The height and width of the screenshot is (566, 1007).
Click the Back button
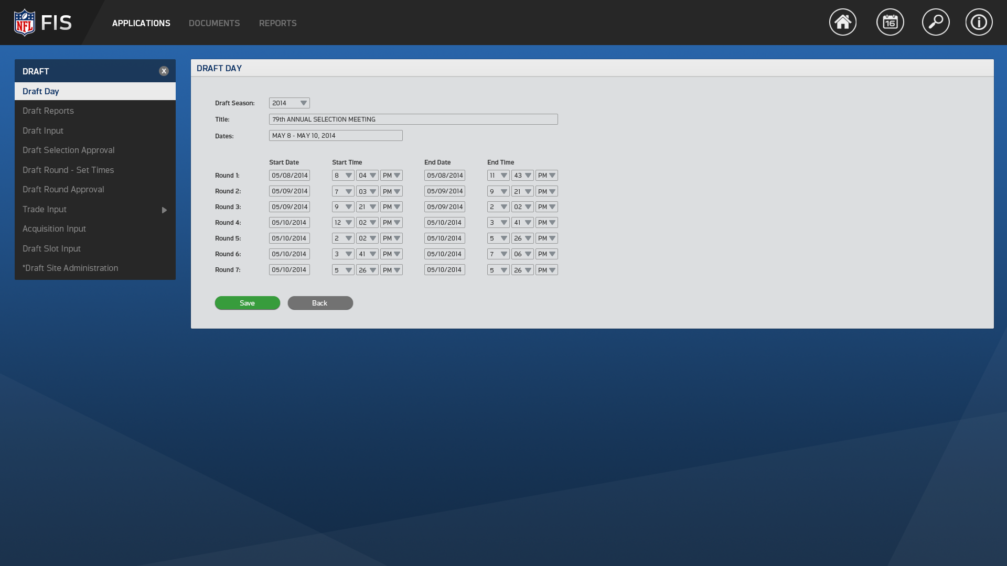[x=320, y=303]
